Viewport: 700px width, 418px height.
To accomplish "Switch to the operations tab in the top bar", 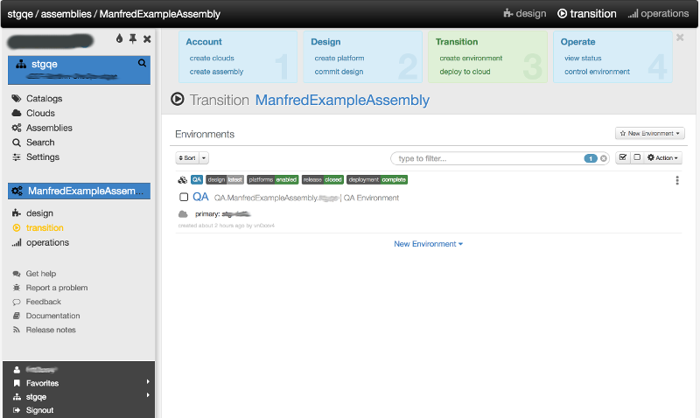I will (658, 14).
